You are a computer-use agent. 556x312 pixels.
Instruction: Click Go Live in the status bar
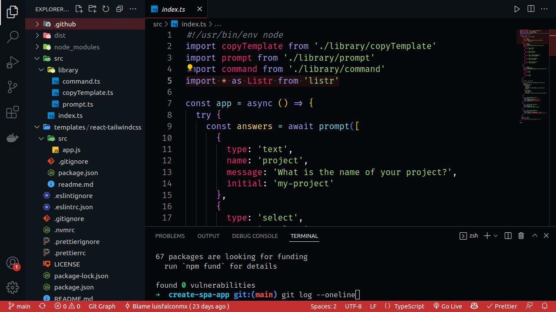point(447,306)
